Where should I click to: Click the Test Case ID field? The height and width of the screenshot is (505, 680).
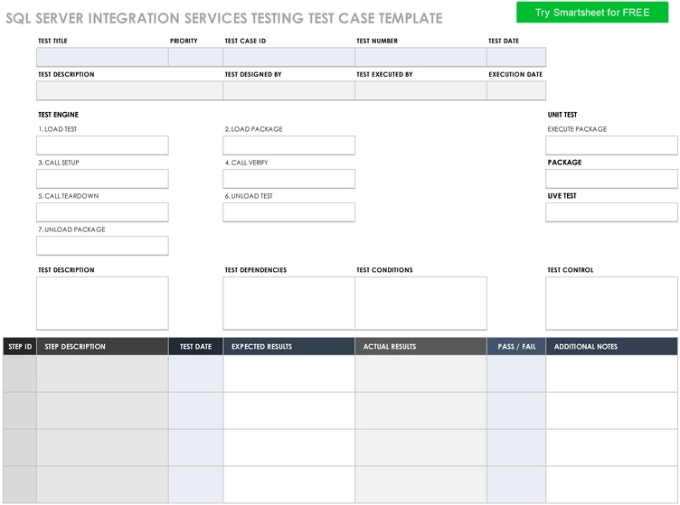(x=288, y=57)
